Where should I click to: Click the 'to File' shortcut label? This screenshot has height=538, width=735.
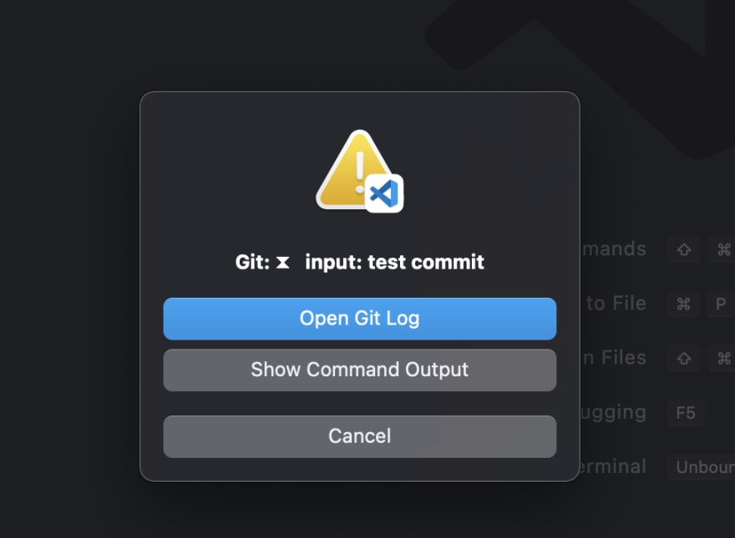tap(618, 304)
